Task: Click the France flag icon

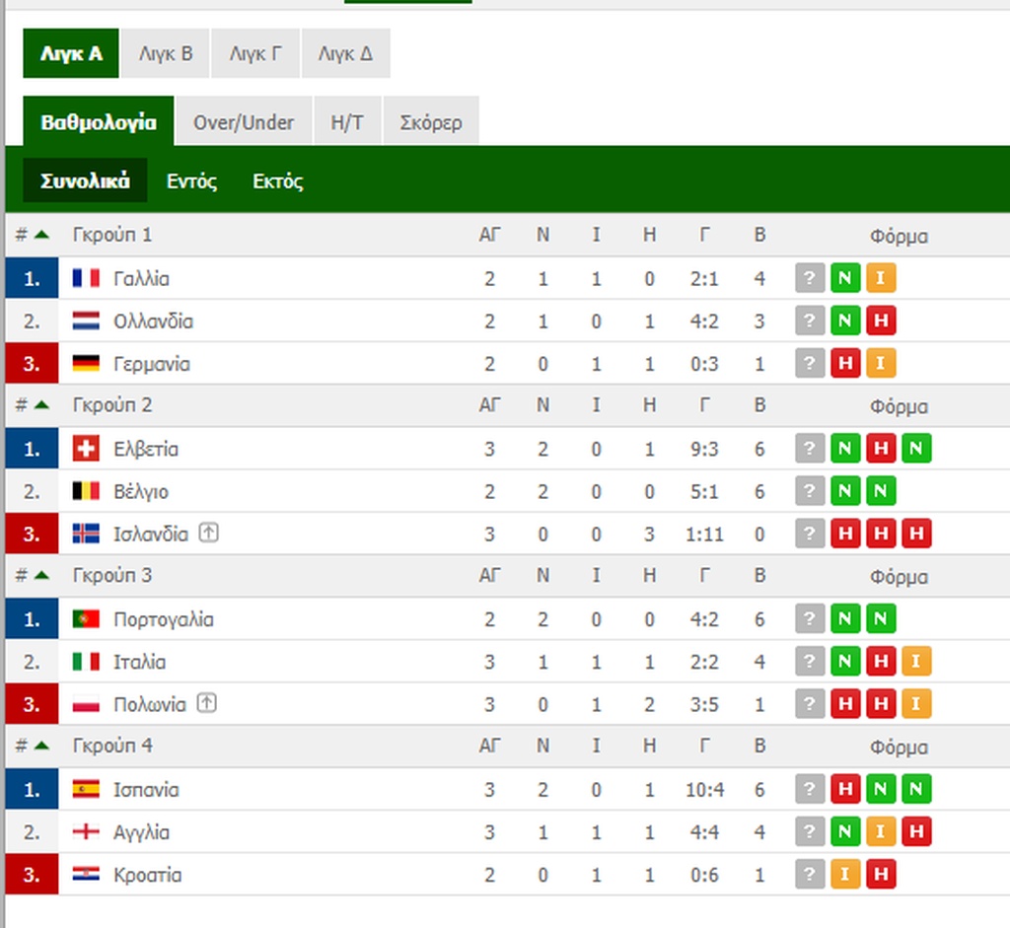Action: point(86,279)
